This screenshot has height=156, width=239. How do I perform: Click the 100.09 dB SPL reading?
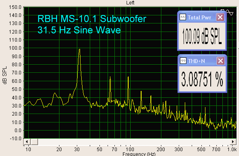click(x=202, y=36)
